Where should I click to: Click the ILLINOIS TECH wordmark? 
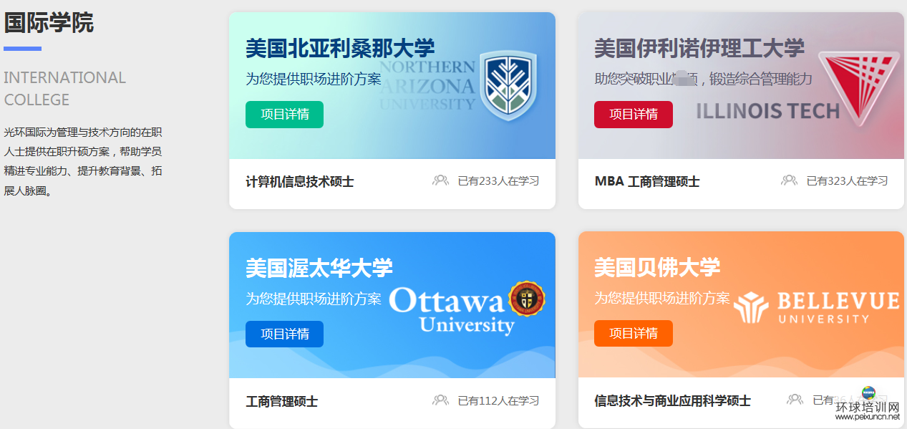[x=767, y=111]
